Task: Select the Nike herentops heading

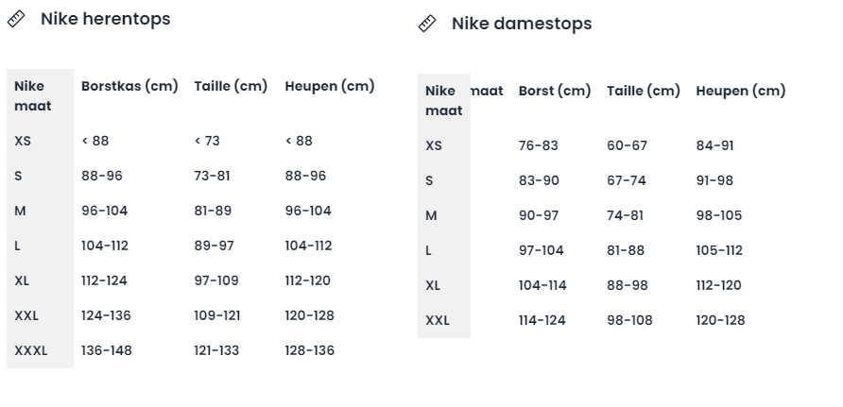Action: click(x=106, y=19)
